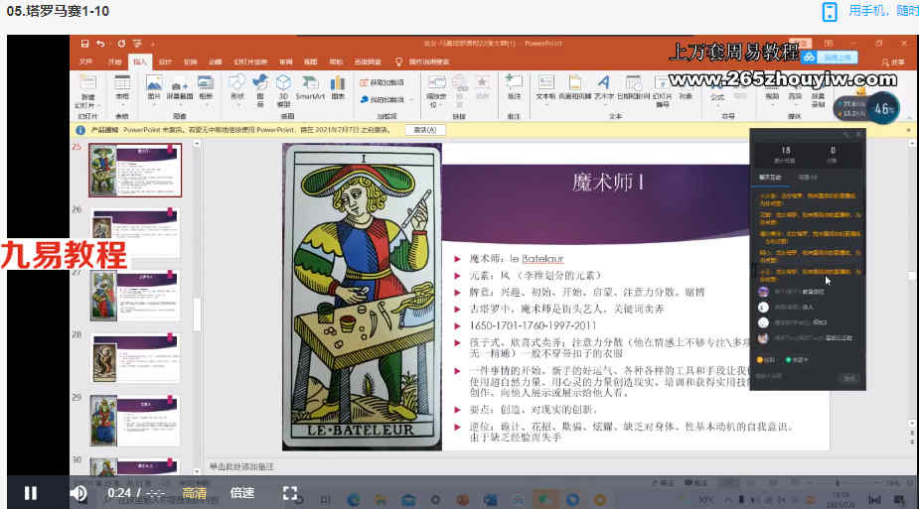The image size is (919, 509).
Task: Select the 高清 quality option
Action: (194, 493)
